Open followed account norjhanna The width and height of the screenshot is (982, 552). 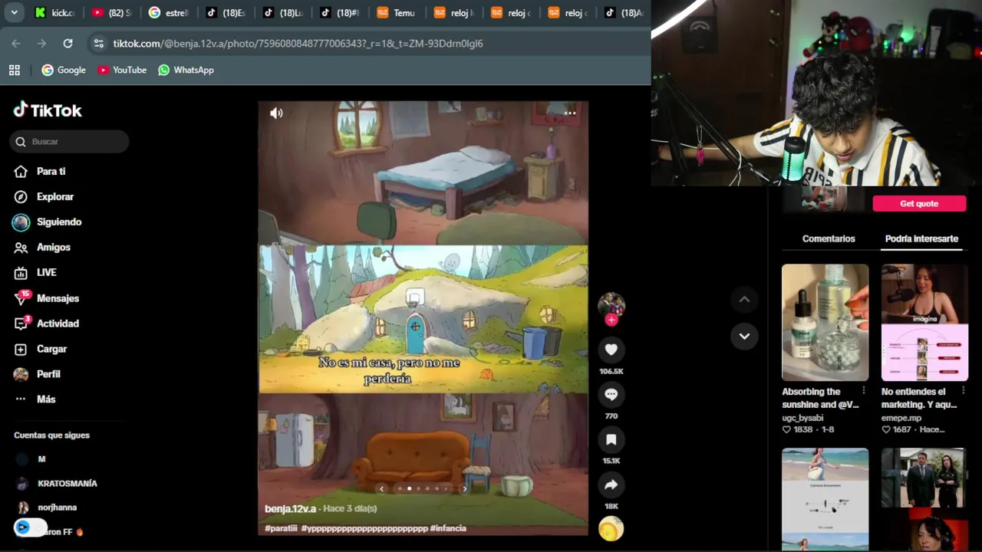click(x=58, y=508)
